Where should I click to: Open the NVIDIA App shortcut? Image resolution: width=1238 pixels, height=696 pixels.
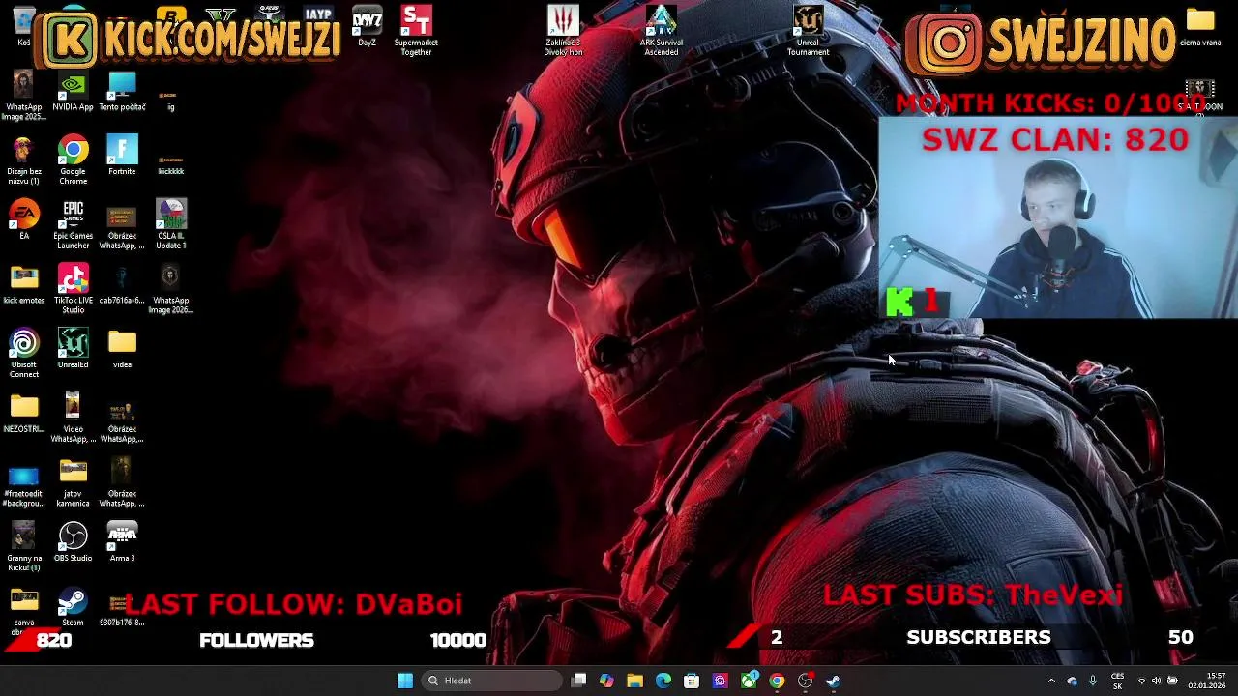tap(73, 91)
